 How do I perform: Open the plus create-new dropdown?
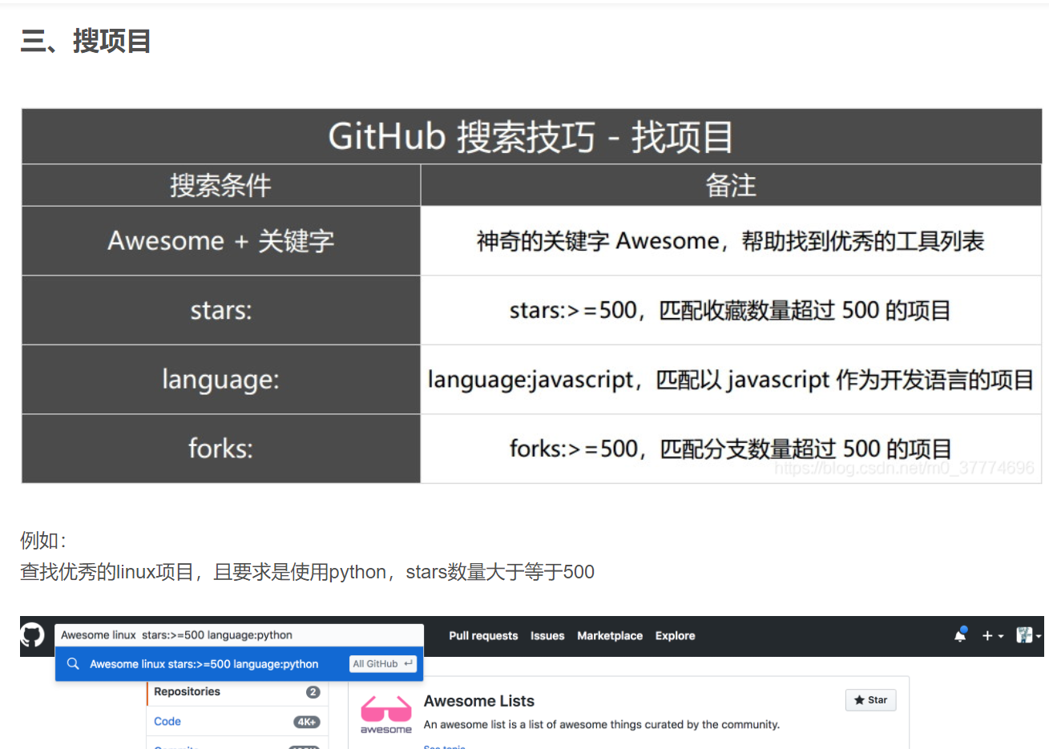(992, 636)
